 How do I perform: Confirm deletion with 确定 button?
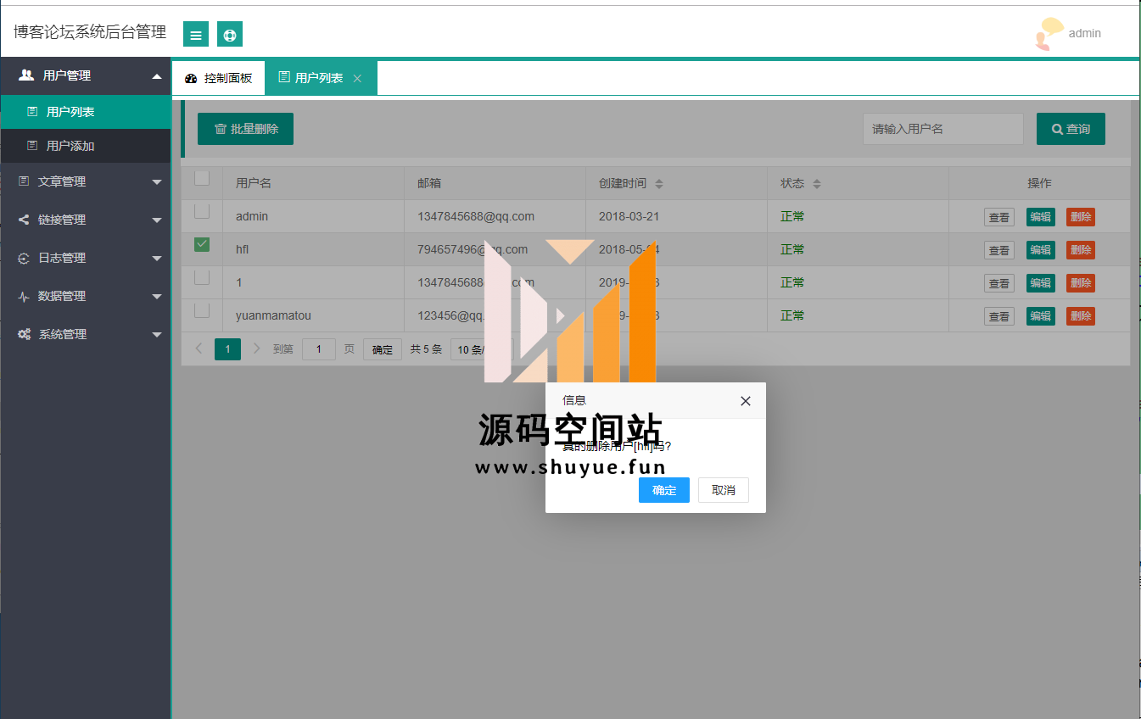point(663,490)
